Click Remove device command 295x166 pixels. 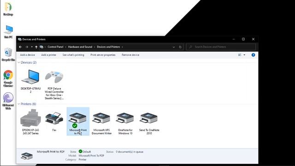coord(130,55)
